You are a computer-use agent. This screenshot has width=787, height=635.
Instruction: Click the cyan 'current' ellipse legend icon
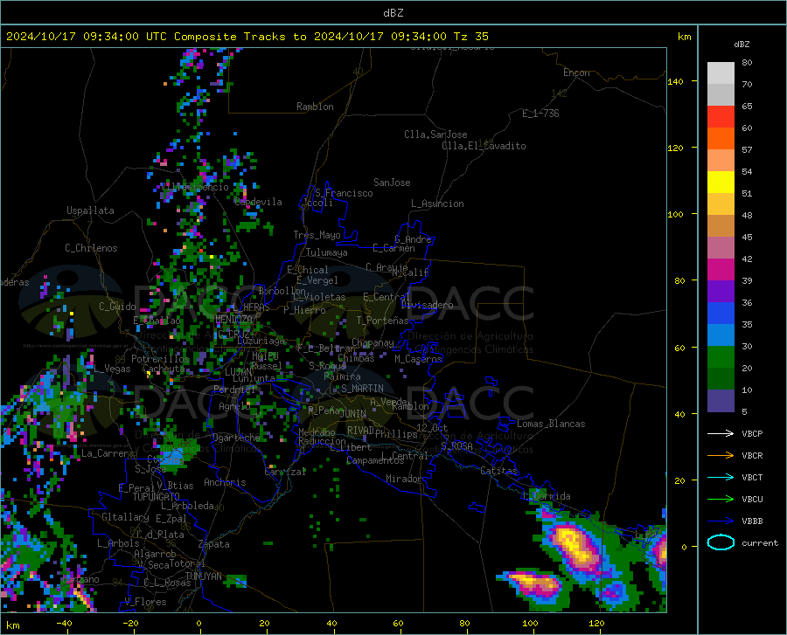pos(721,542)
